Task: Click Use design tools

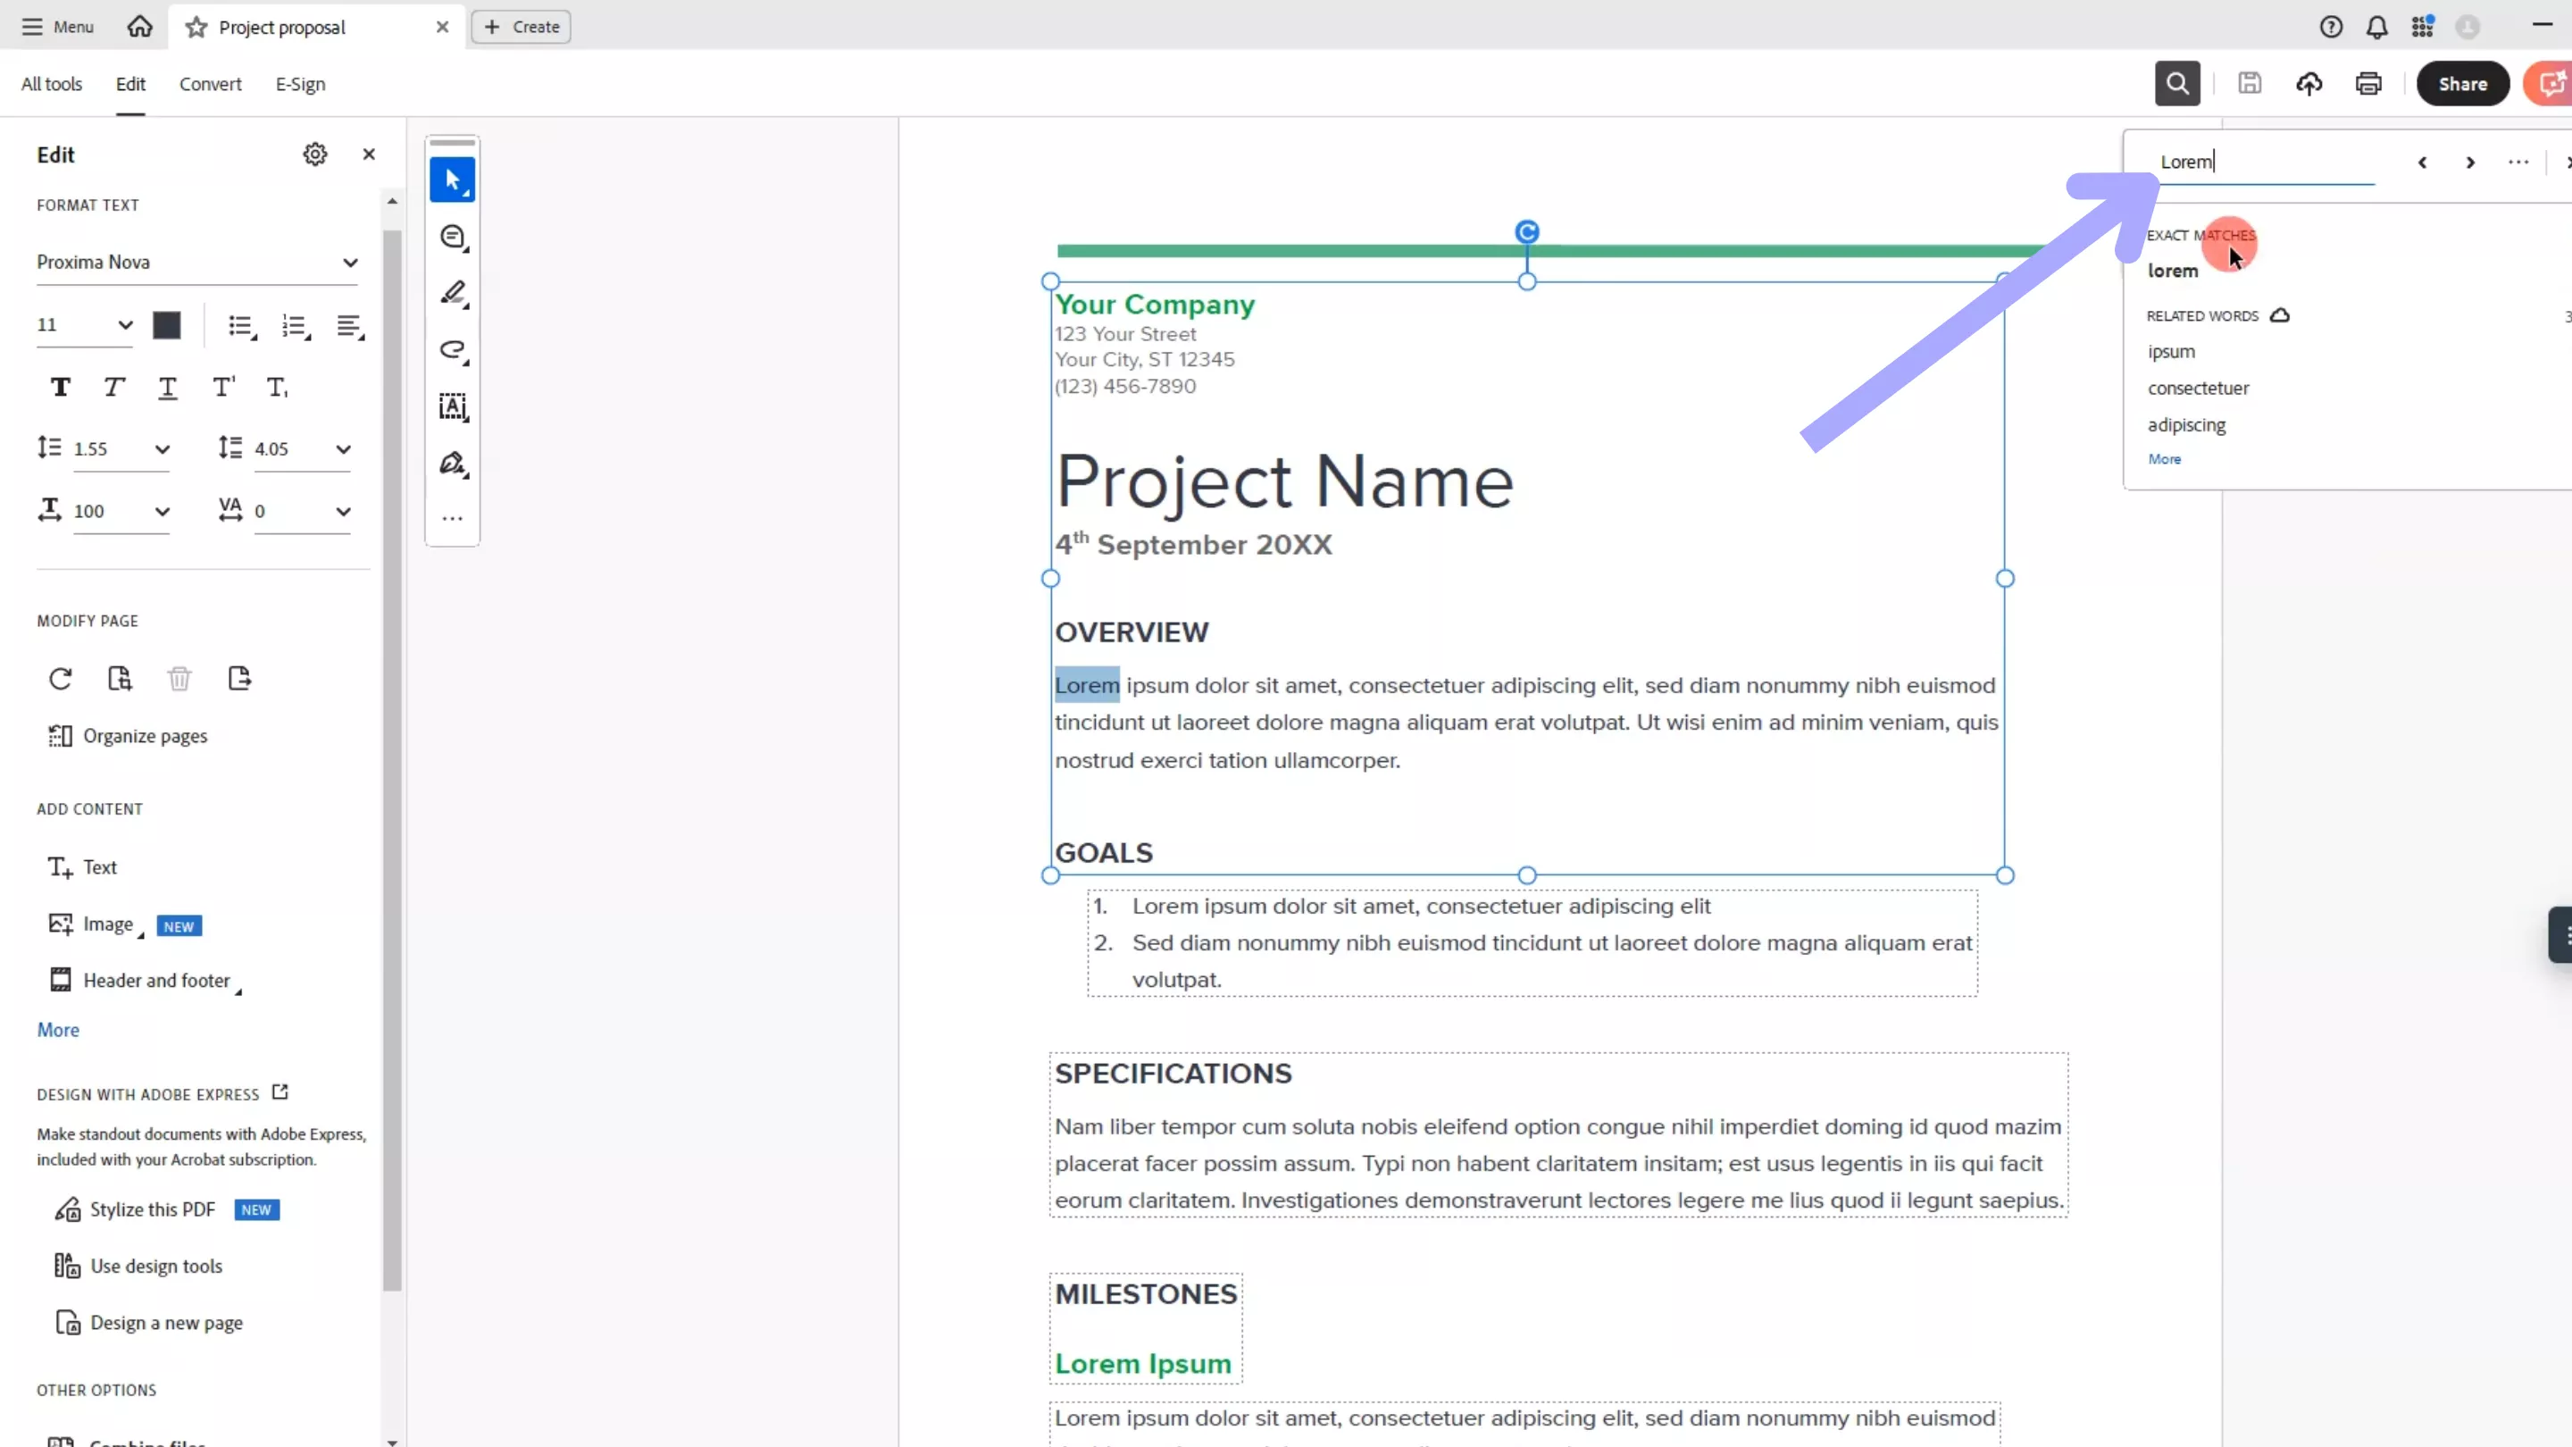Action: click(x=138, y=1267)
